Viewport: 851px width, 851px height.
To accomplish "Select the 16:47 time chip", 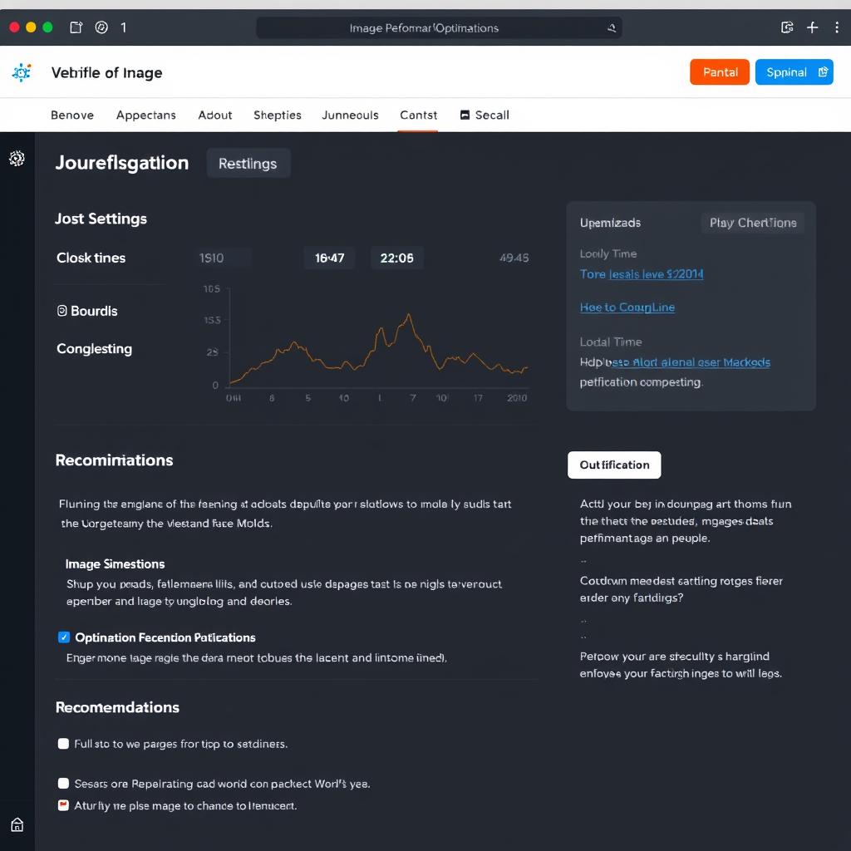I will tap(329, 258).
